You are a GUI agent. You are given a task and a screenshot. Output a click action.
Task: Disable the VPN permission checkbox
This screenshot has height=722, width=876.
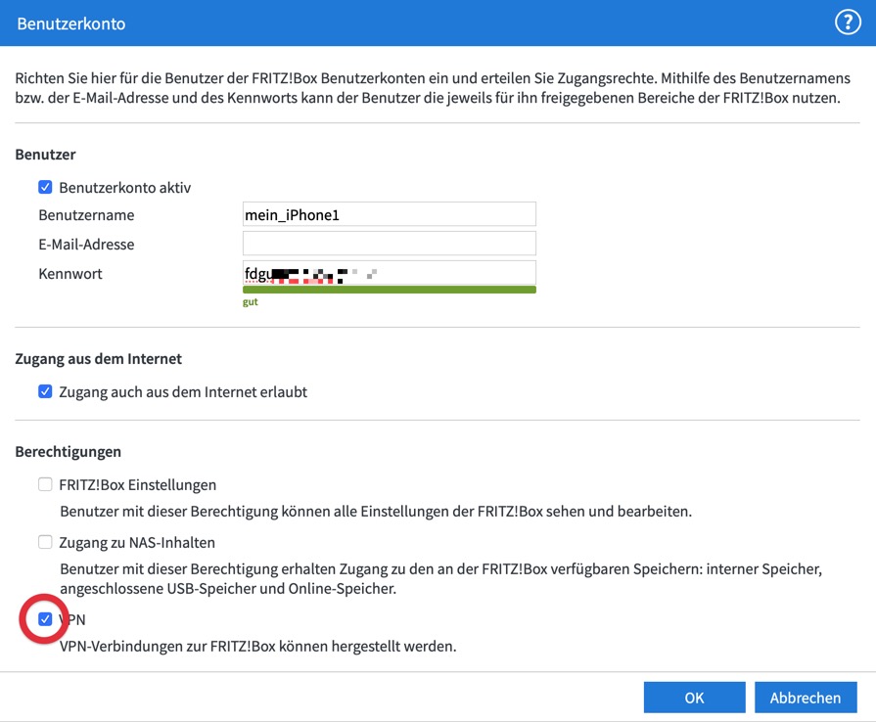click(45, 619)
